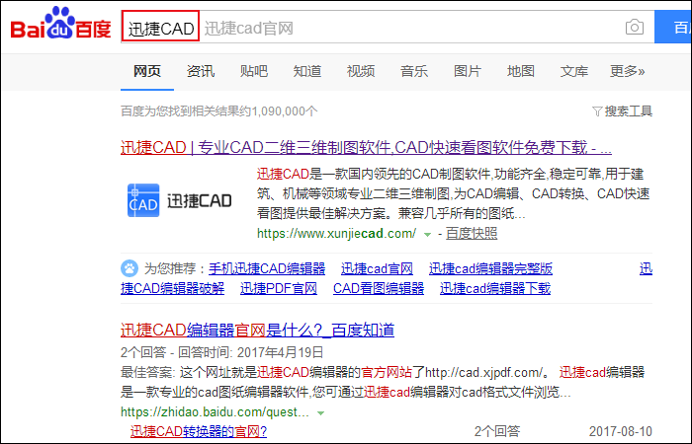Open 迅捷CAD编辑器官网是什么 百度知道 result
The width and height of the screenshot is (692, 444).
(x=257, y=330)
